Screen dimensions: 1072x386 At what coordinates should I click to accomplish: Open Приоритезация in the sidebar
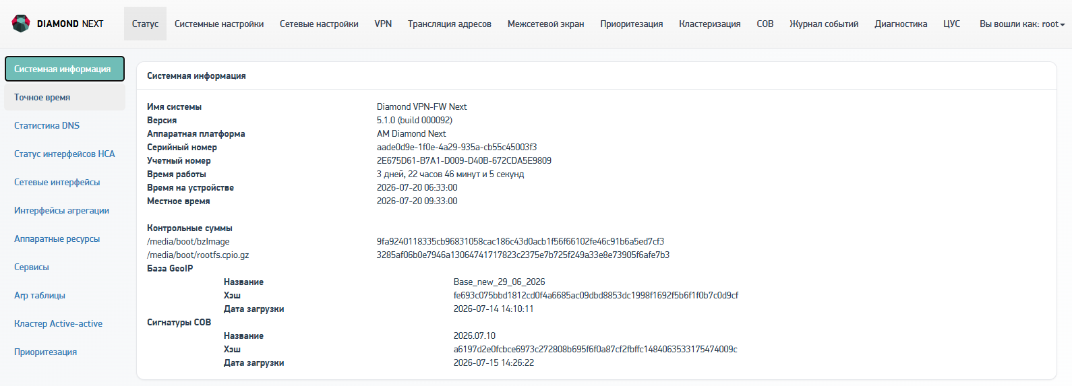pos(65,352)
